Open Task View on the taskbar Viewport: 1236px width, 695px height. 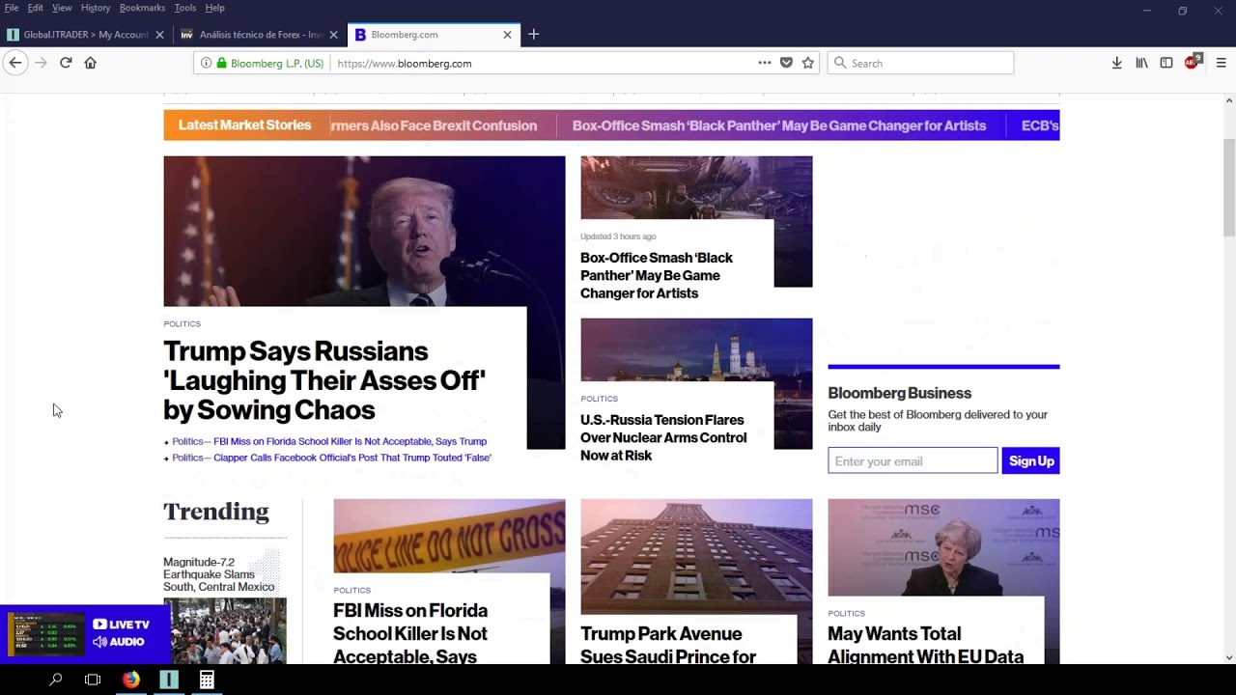pyautogui.click(x=93, y=680)
